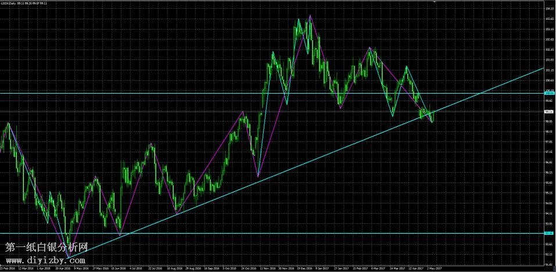Click the 9 May 2016 date label
Viewport: 556px width, 272px height.
tap(81, 269)
